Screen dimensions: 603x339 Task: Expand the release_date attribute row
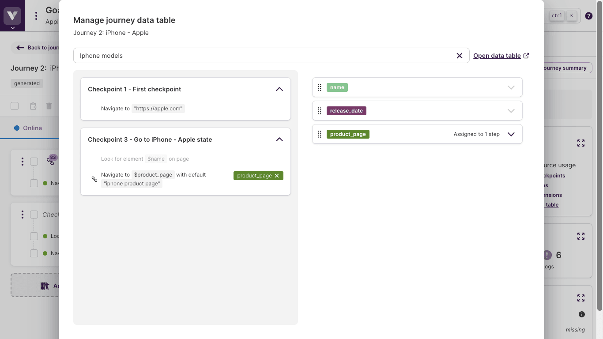[x=511, y=111]
